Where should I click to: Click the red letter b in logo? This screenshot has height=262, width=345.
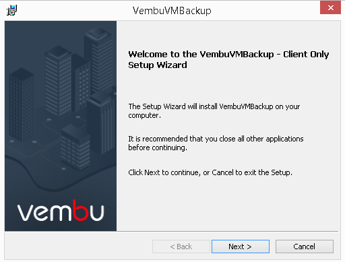(x=80, y=210)
